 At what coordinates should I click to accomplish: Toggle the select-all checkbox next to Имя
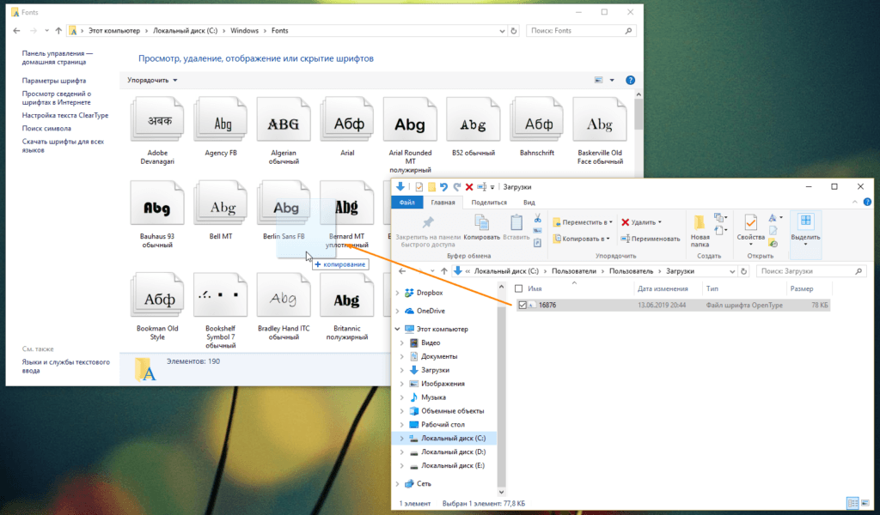click(x=518, y=288)
